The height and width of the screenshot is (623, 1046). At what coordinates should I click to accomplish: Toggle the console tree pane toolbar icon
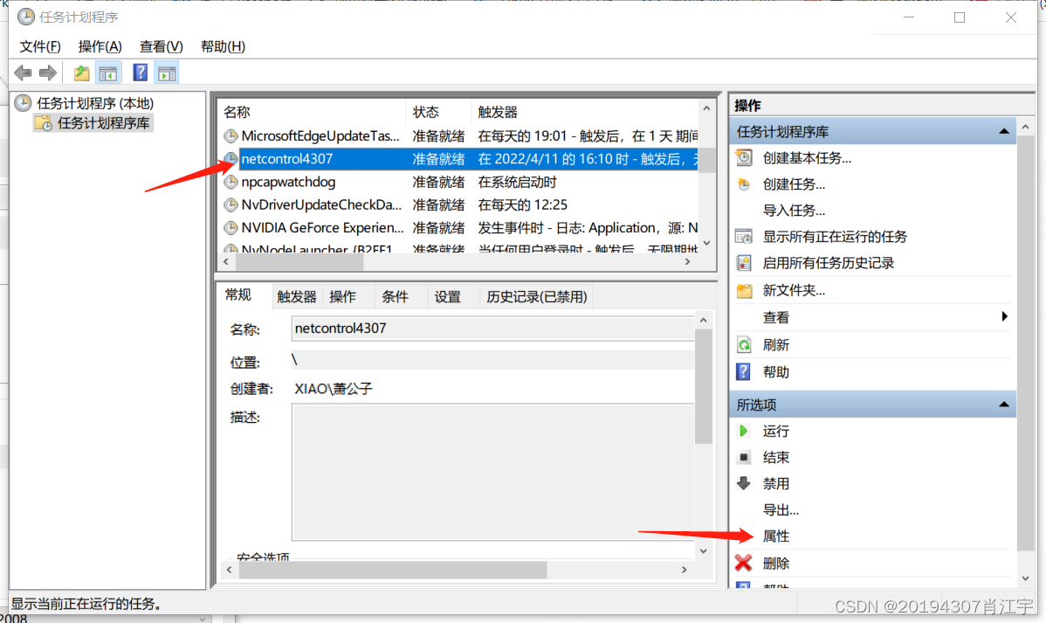[x=108, y=73]
